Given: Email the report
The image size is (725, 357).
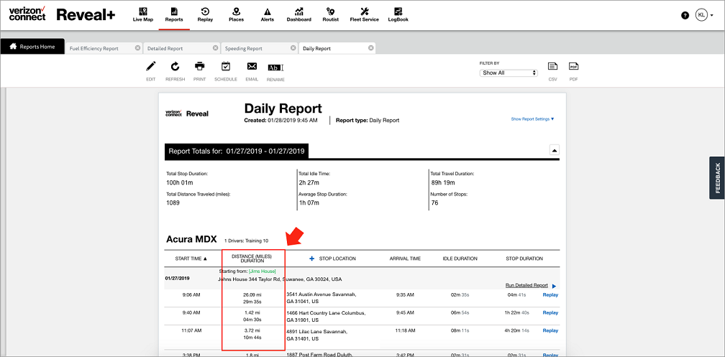Looking at the screenshot, I should pyautogui.click(x=252, y=71).
